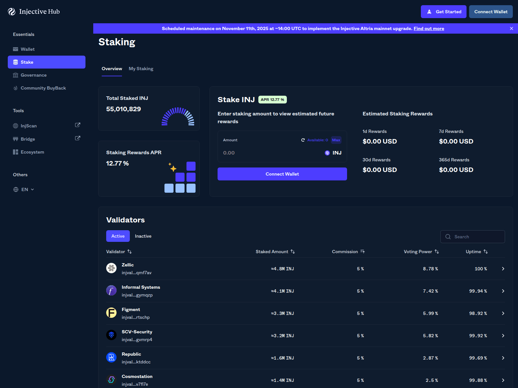Open Community BuyBack page
This screenshot has height=388, width=518.
tap(47, 88)
